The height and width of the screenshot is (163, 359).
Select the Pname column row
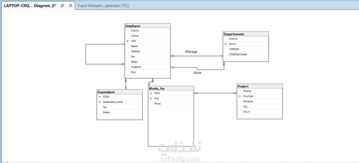[260, 91]
